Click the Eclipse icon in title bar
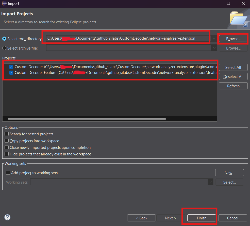The width and height of the screenshot is (250, 226). coord(4,3)
